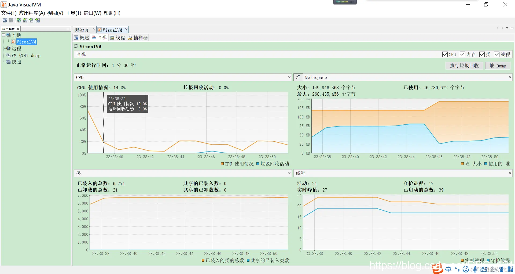
Task: Open the 帮助(H) menu
Action: [x=112, y=13]
